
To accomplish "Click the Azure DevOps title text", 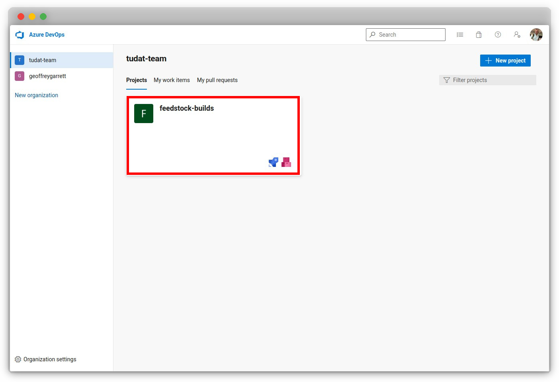I will tap(47, 35).
